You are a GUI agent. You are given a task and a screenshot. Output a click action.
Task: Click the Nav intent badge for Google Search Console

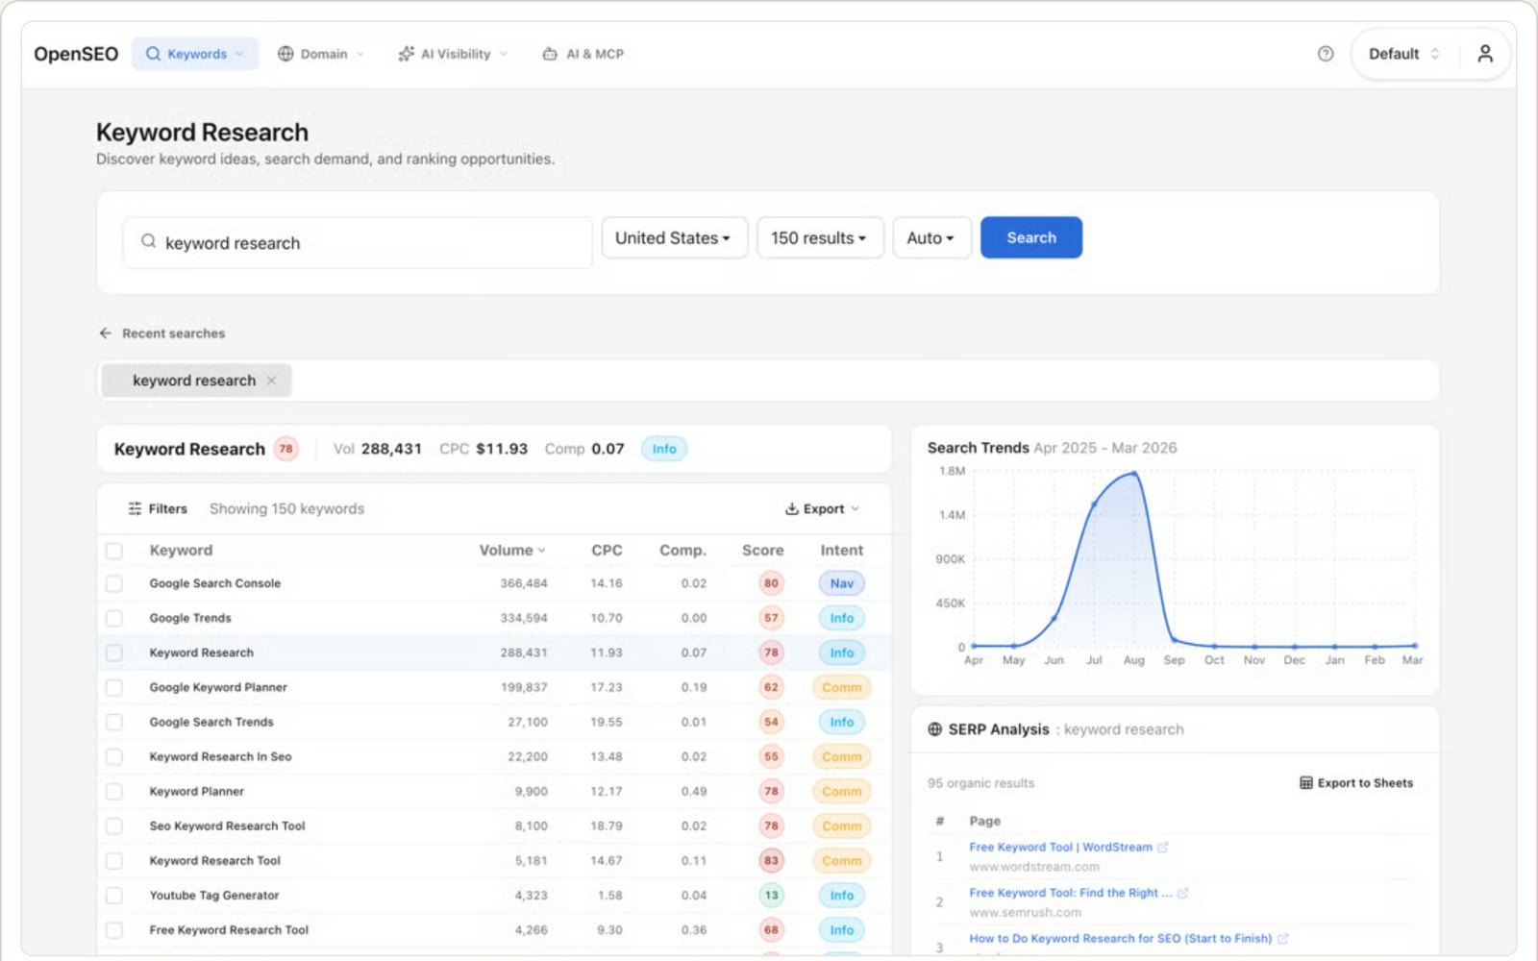[842, 583]
